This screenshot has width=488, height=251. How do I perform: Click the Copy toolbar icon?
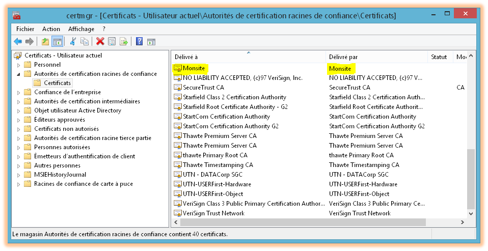point(85,41)
